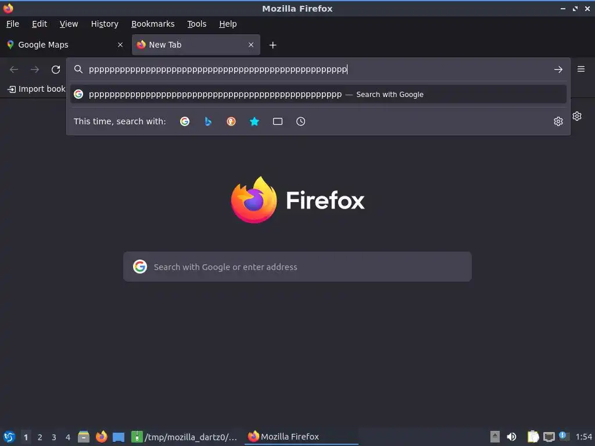Switch to the Google Maps tab
The image size is (595, 446).
pyautogui.click(x=65, y=45)
